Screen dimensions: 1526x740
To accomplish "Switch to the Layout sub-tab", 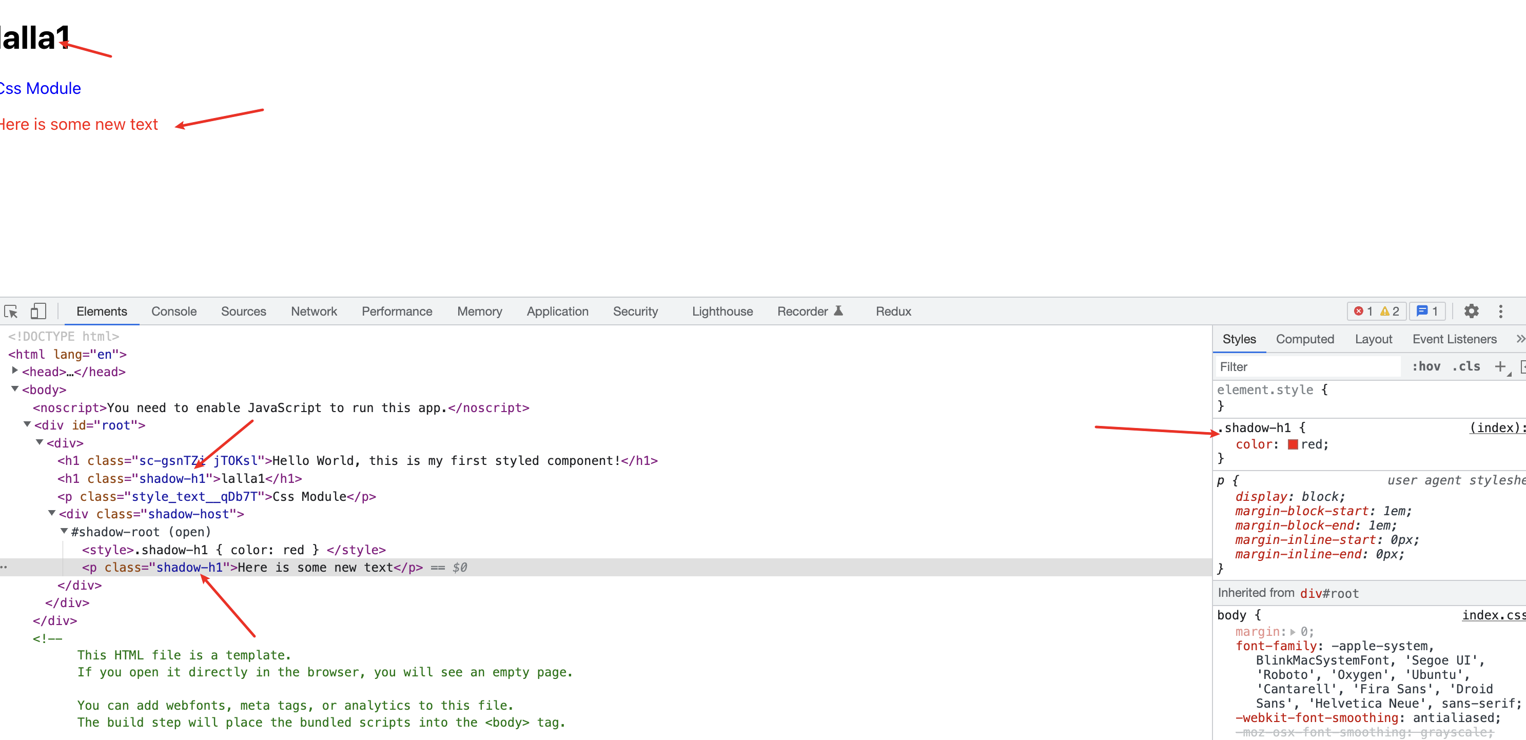I will 1373,339.
